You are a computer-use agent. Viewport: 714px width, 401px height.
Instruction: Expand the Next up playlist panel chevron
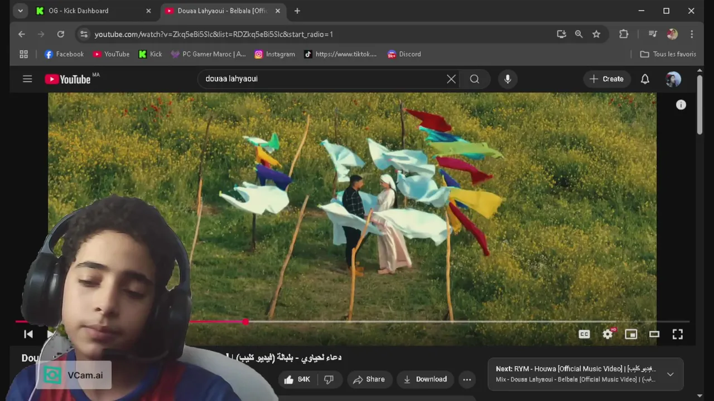(670, 374)
